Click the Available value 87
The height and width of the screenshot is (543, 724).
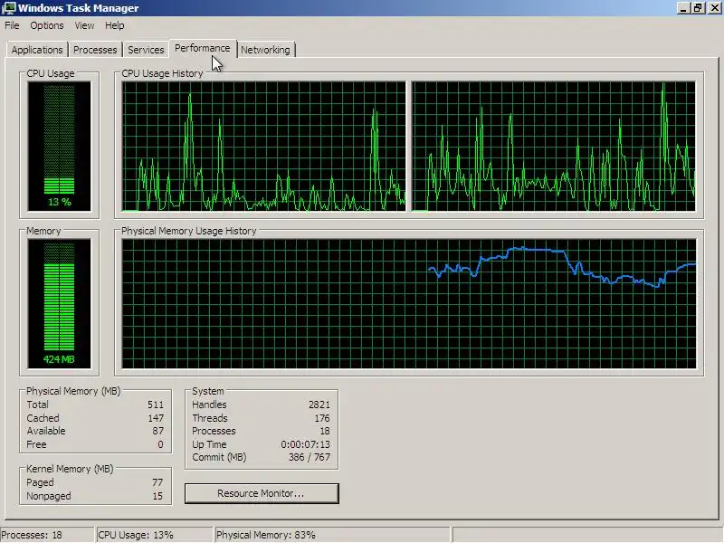[x=157, y=432]
